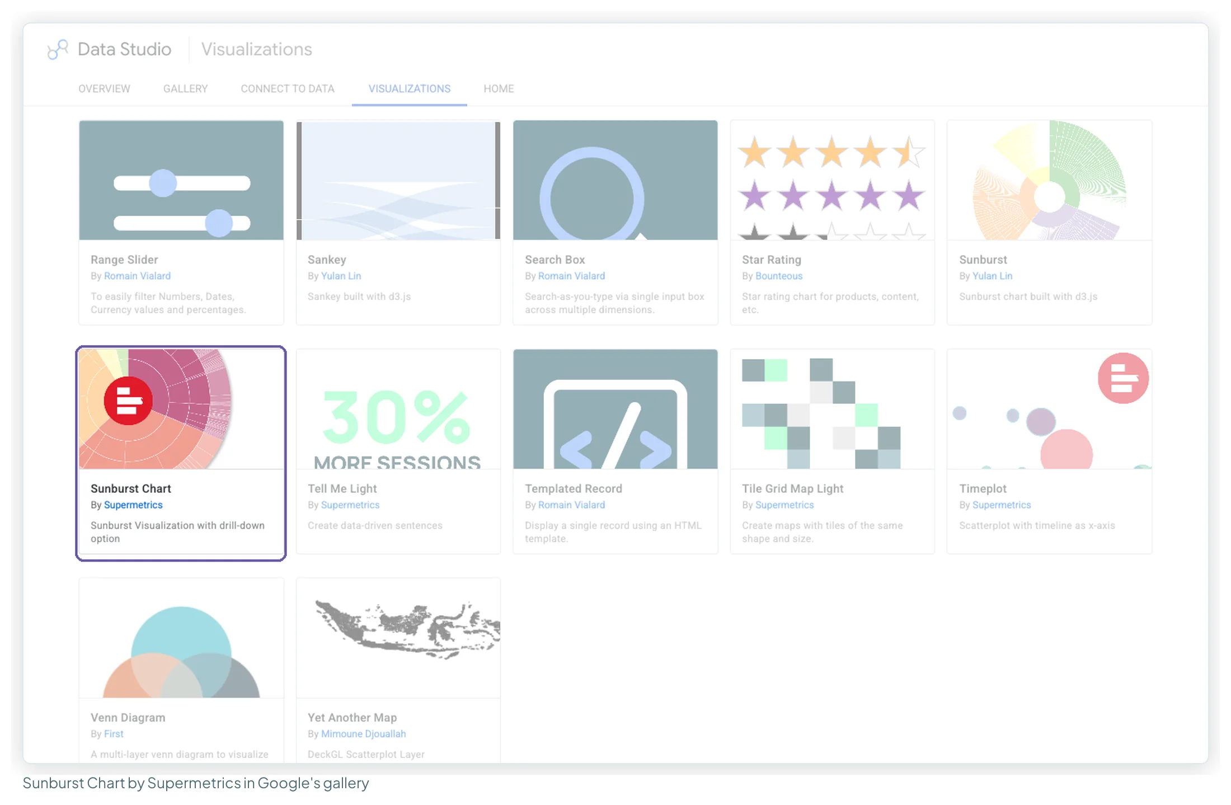Screen dimensions: 1231x805
Task: Click the Yulan Lin link under Sunburst
Action: point(992,276)
